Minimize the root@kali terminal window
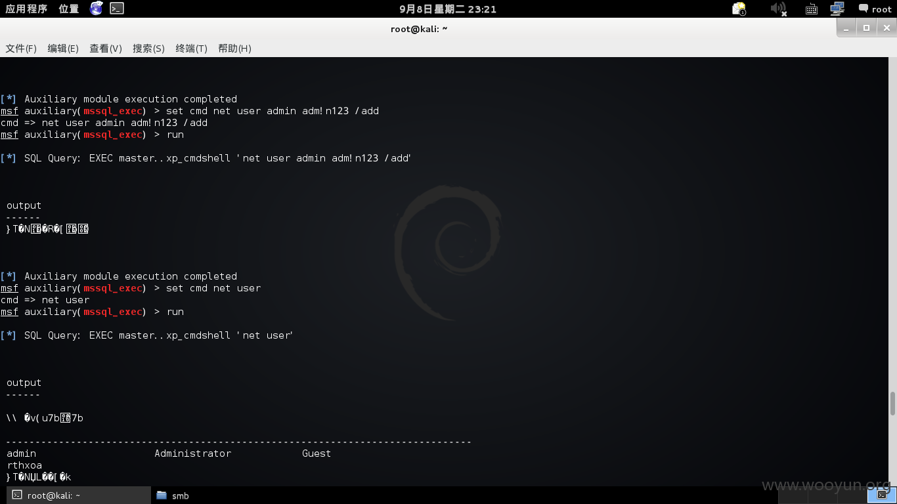The image size is (897, 504). 846,28
